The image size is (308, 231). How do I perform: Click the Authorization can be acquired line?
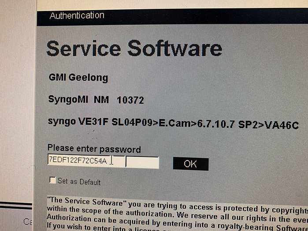click(177, 219)
